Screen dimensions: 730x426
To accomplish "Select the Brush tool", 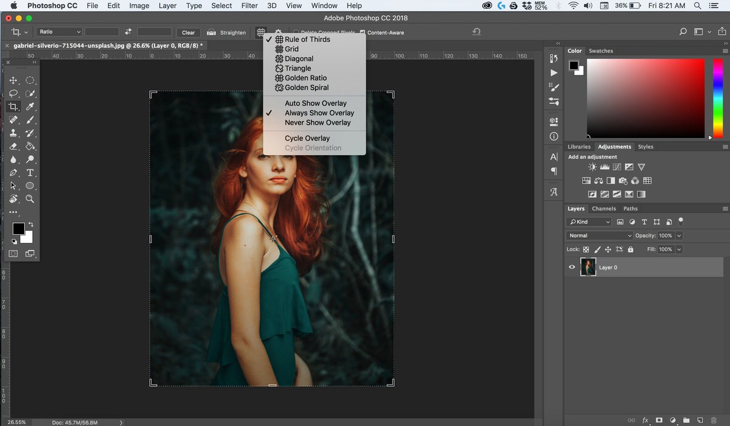I will coord(30,120).
